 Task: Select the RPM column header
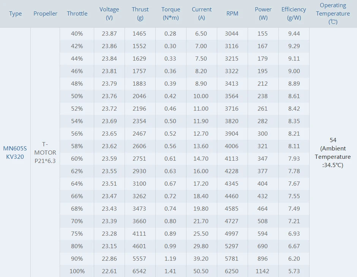(x=232, y=14)
